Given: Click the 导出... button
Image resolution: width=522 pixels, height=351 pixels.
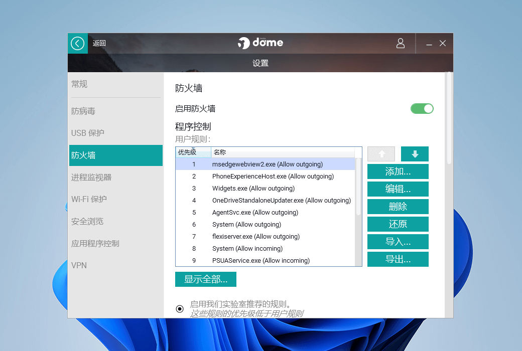Looking at the screenshot, I should coord(398,259).
